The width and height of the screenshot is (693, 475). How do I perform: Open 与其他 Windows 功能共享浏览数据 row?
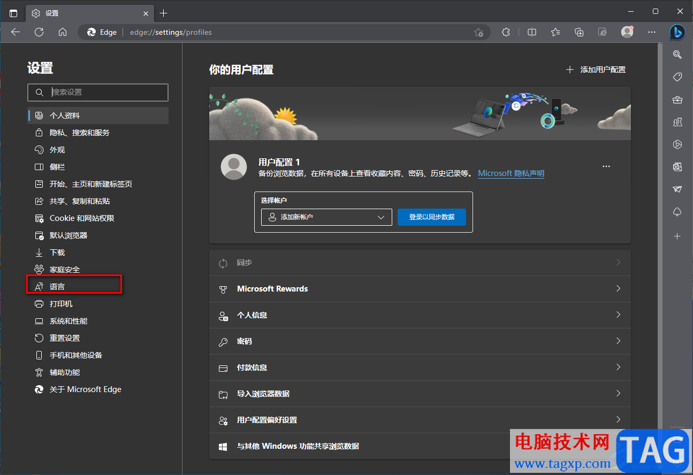click(420, 446)
